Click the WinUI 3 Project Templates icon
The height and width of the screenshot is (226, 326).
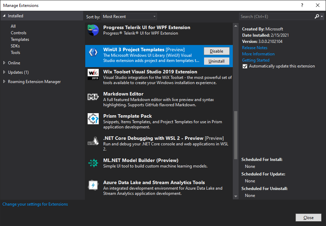[93, 52]
